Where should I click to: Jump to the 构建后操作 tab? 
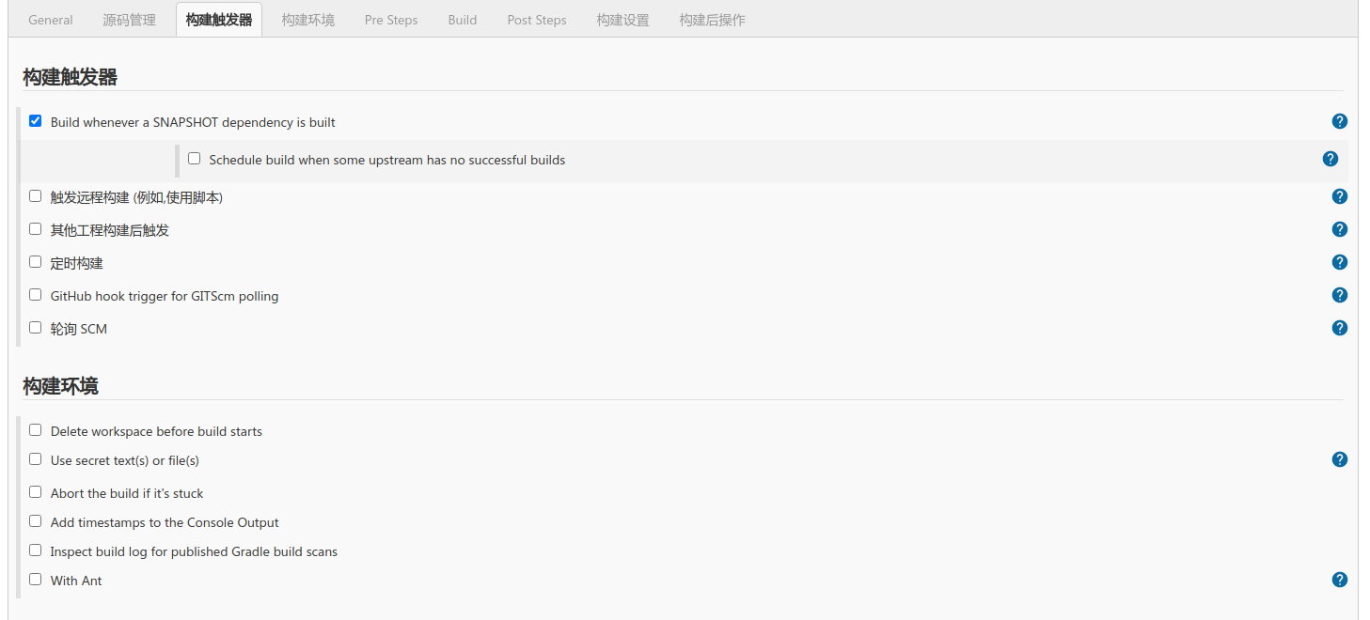tap(712, 20)
